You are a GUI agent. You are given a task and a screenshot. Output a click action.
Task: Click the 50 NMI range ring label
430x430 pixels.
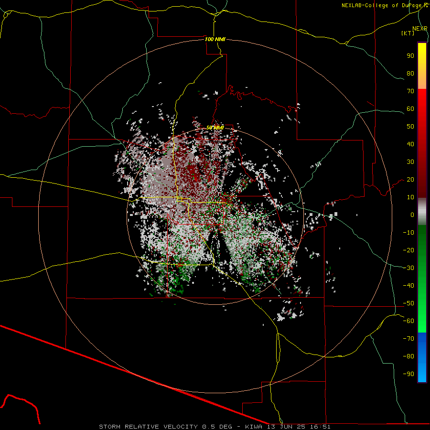(215, 128)
